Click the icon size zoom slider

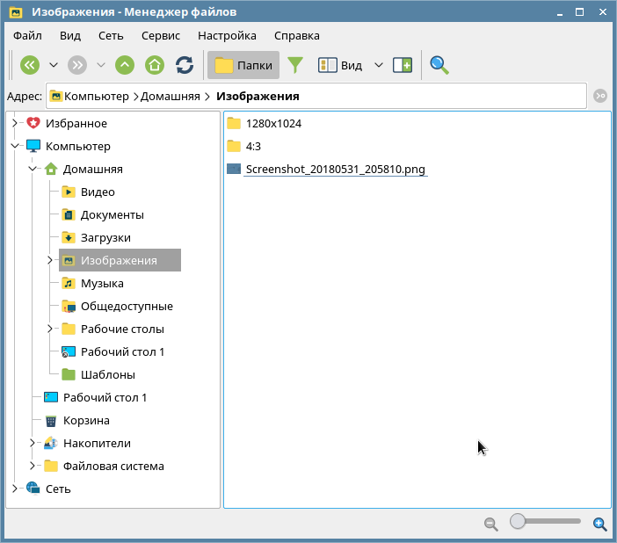(x=546, y=521)
